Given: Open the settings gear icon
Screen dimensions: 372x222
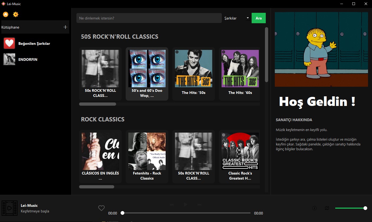Looking at the screenshot, I should click(16, 14).
